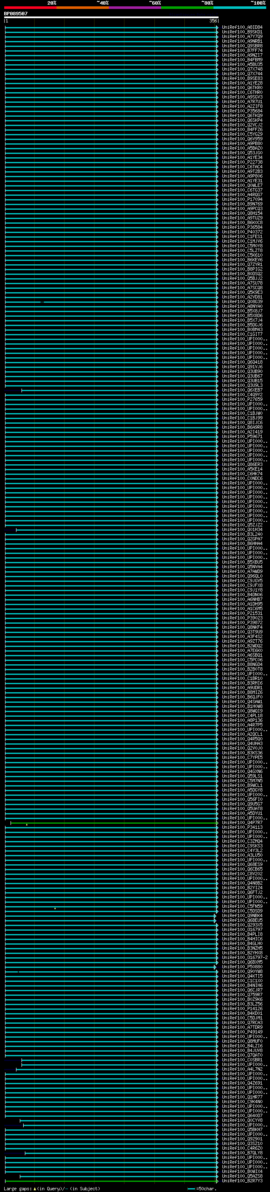Select the UniRef100_P49149 label
The height and width of the screenshot is (1192, 270).
242,1031
